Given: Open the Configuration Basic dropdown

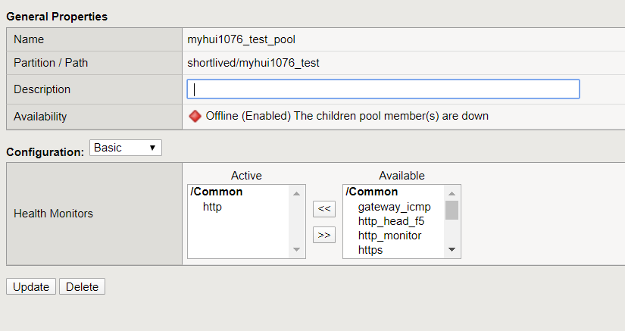Looking at the screenshot, I should pyautogui.click(x=125, y=148).
